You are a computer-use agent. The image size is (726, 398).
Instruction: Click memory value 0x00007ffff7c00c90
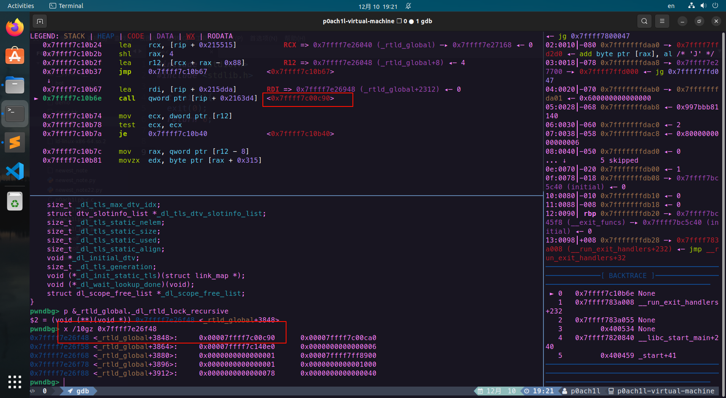237,338
